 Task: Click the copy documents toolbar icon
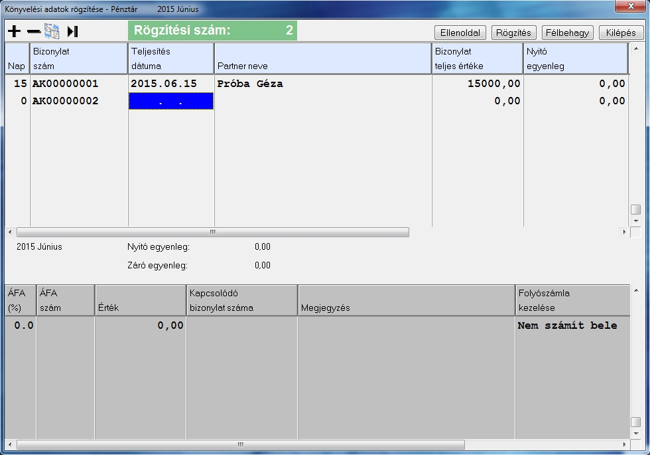point(52,31)
